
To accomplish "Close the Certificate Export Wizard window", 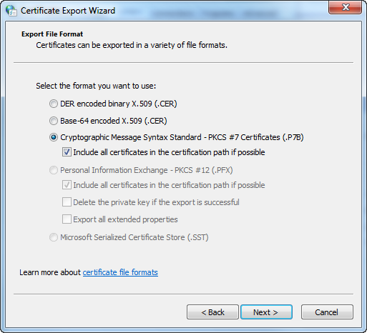I will 345,7.
